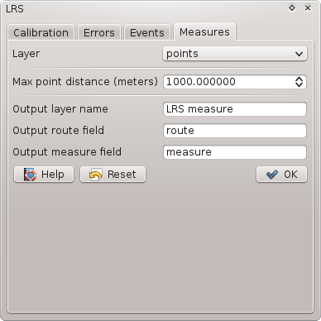Reset the Measures form values

[x=113, y=175]
